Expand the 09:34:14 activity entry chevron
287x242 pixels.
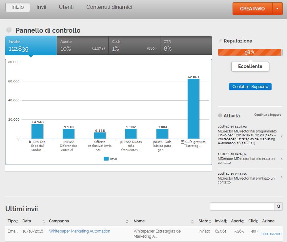click(282, 159)
